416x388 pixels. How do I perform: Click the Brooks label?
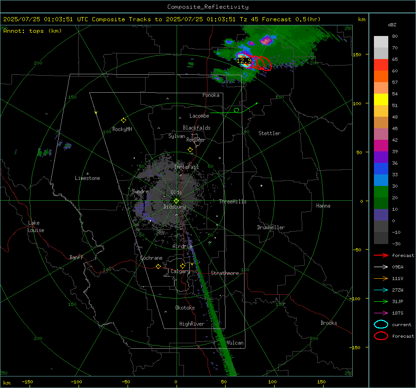pos(329,323)
